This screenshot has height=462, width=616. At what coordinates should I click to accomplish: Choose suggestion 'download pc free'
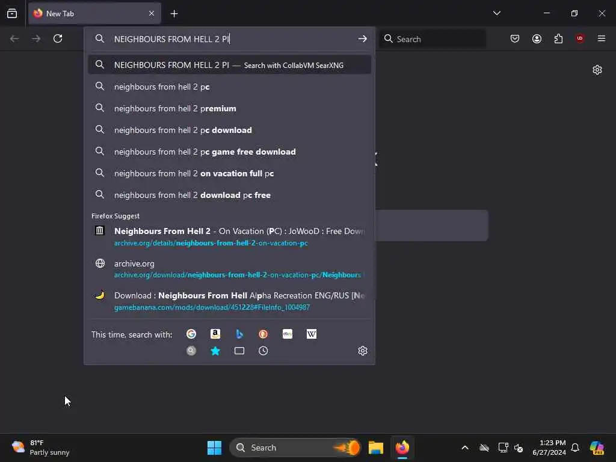[x=229, y=195]
